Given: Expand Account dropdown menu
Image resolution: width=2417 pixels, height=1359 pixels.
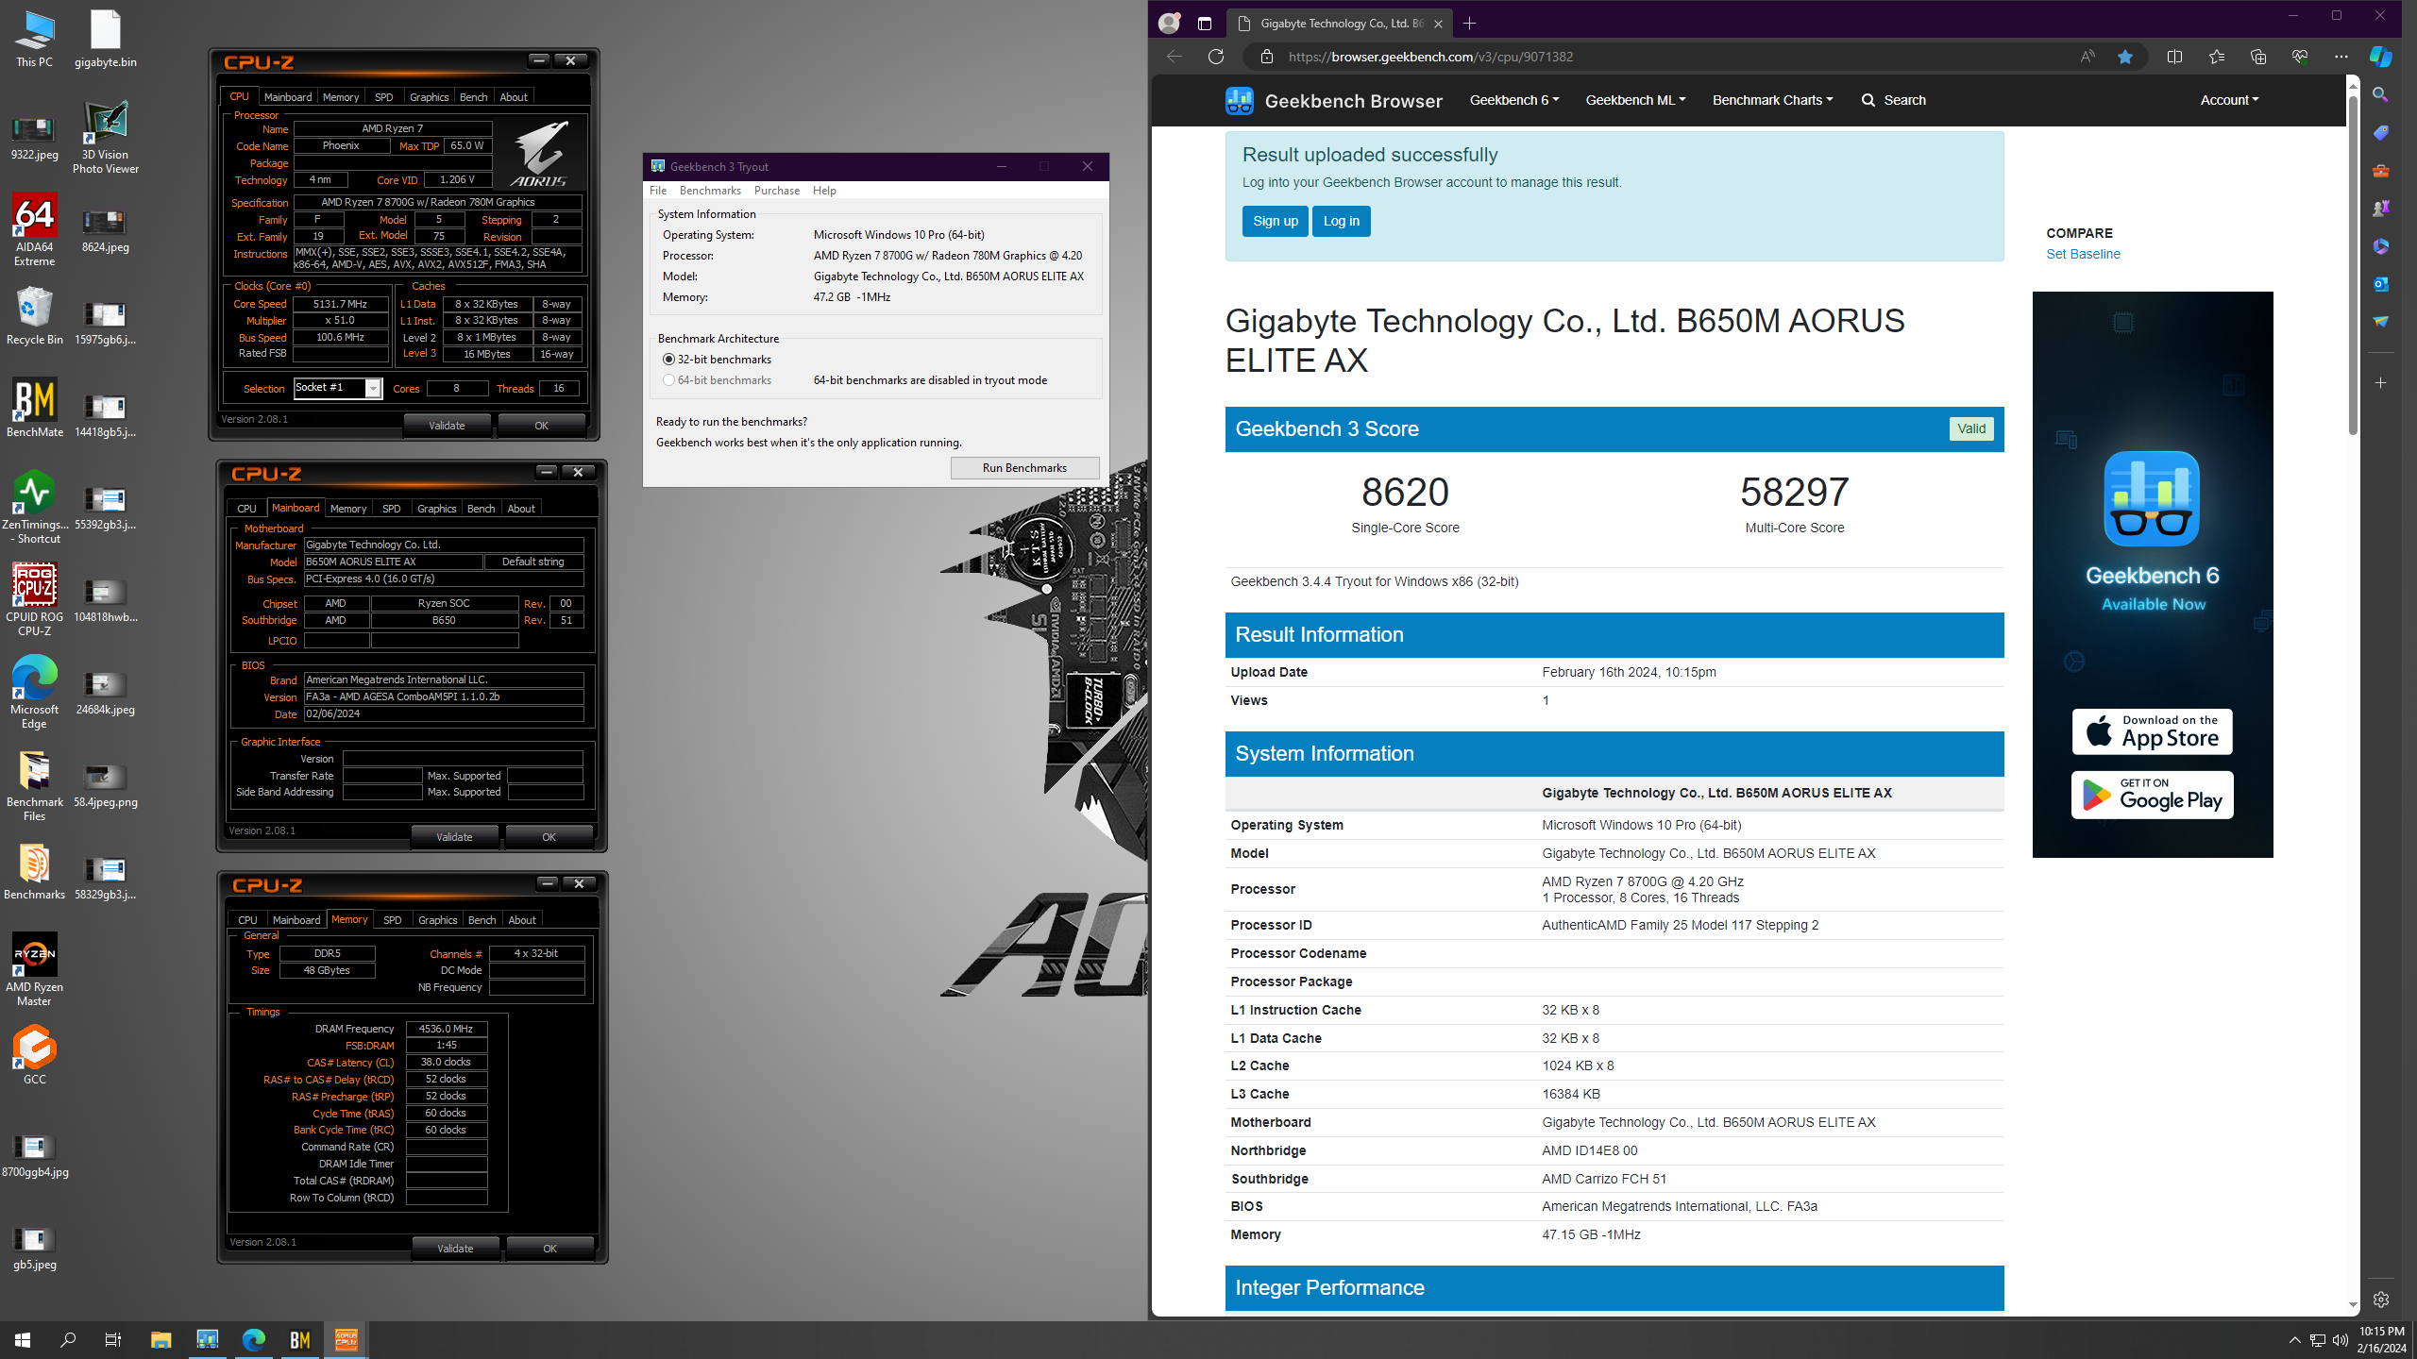Looking at the screenshot, I should point(2228,100).
